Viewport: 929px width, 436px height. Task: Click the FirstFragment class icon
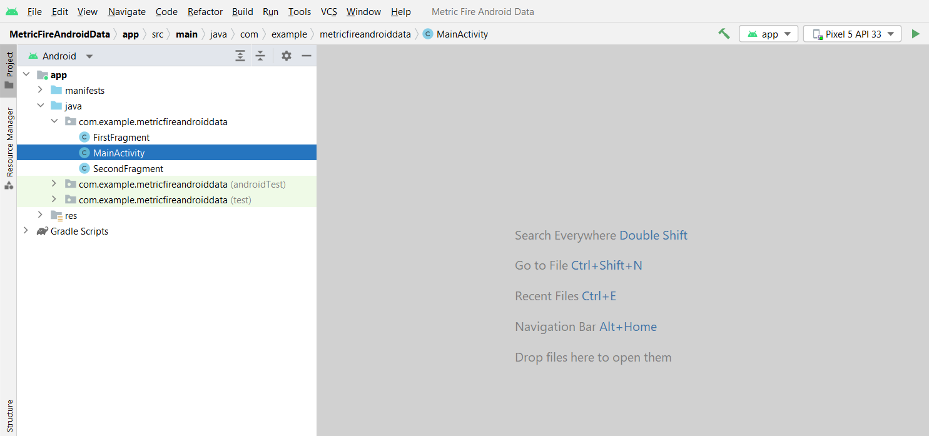(84, 137)
